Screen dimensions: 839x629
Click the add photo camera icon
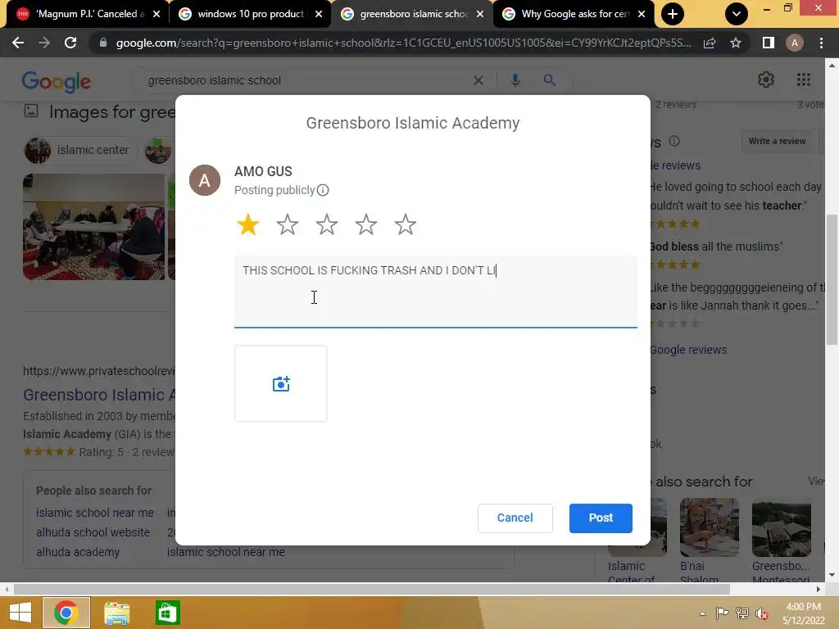pyautogui.click(x=281, y=383)
